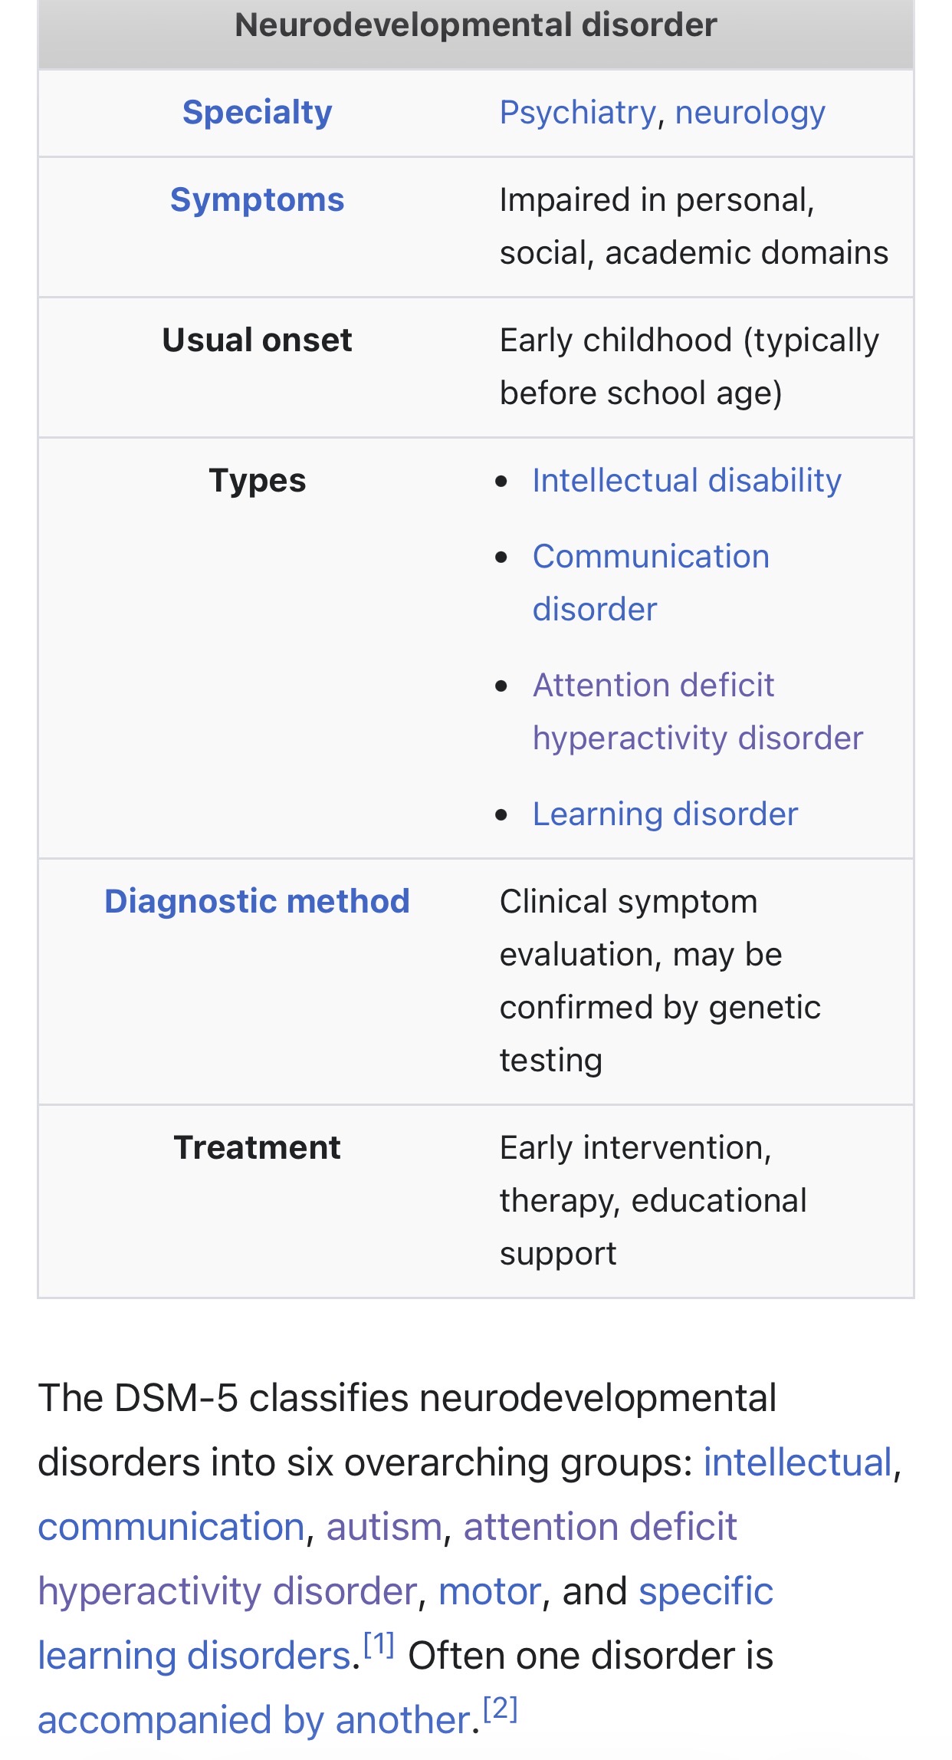
Task: Select the Learning disorder link
Action: tap(665, 814)
